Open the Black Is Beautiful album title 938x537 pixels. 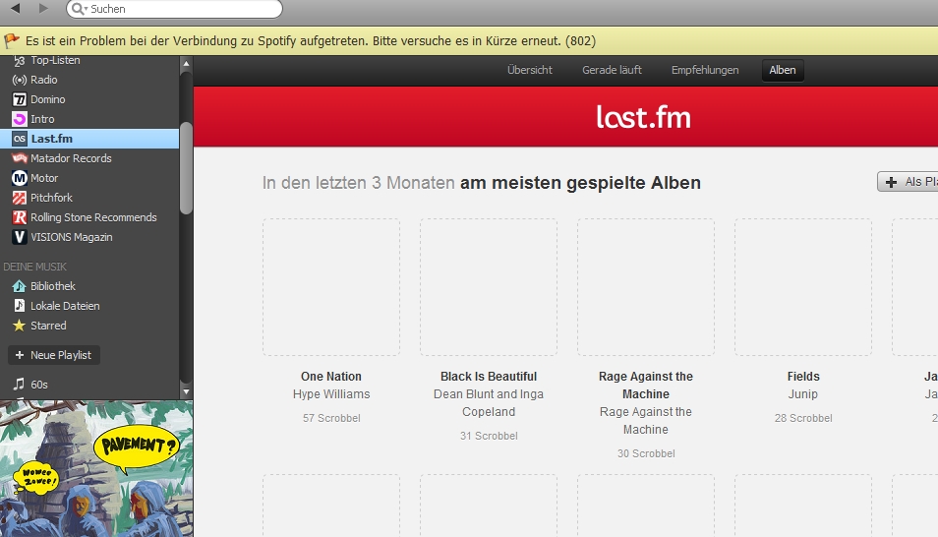489,377
